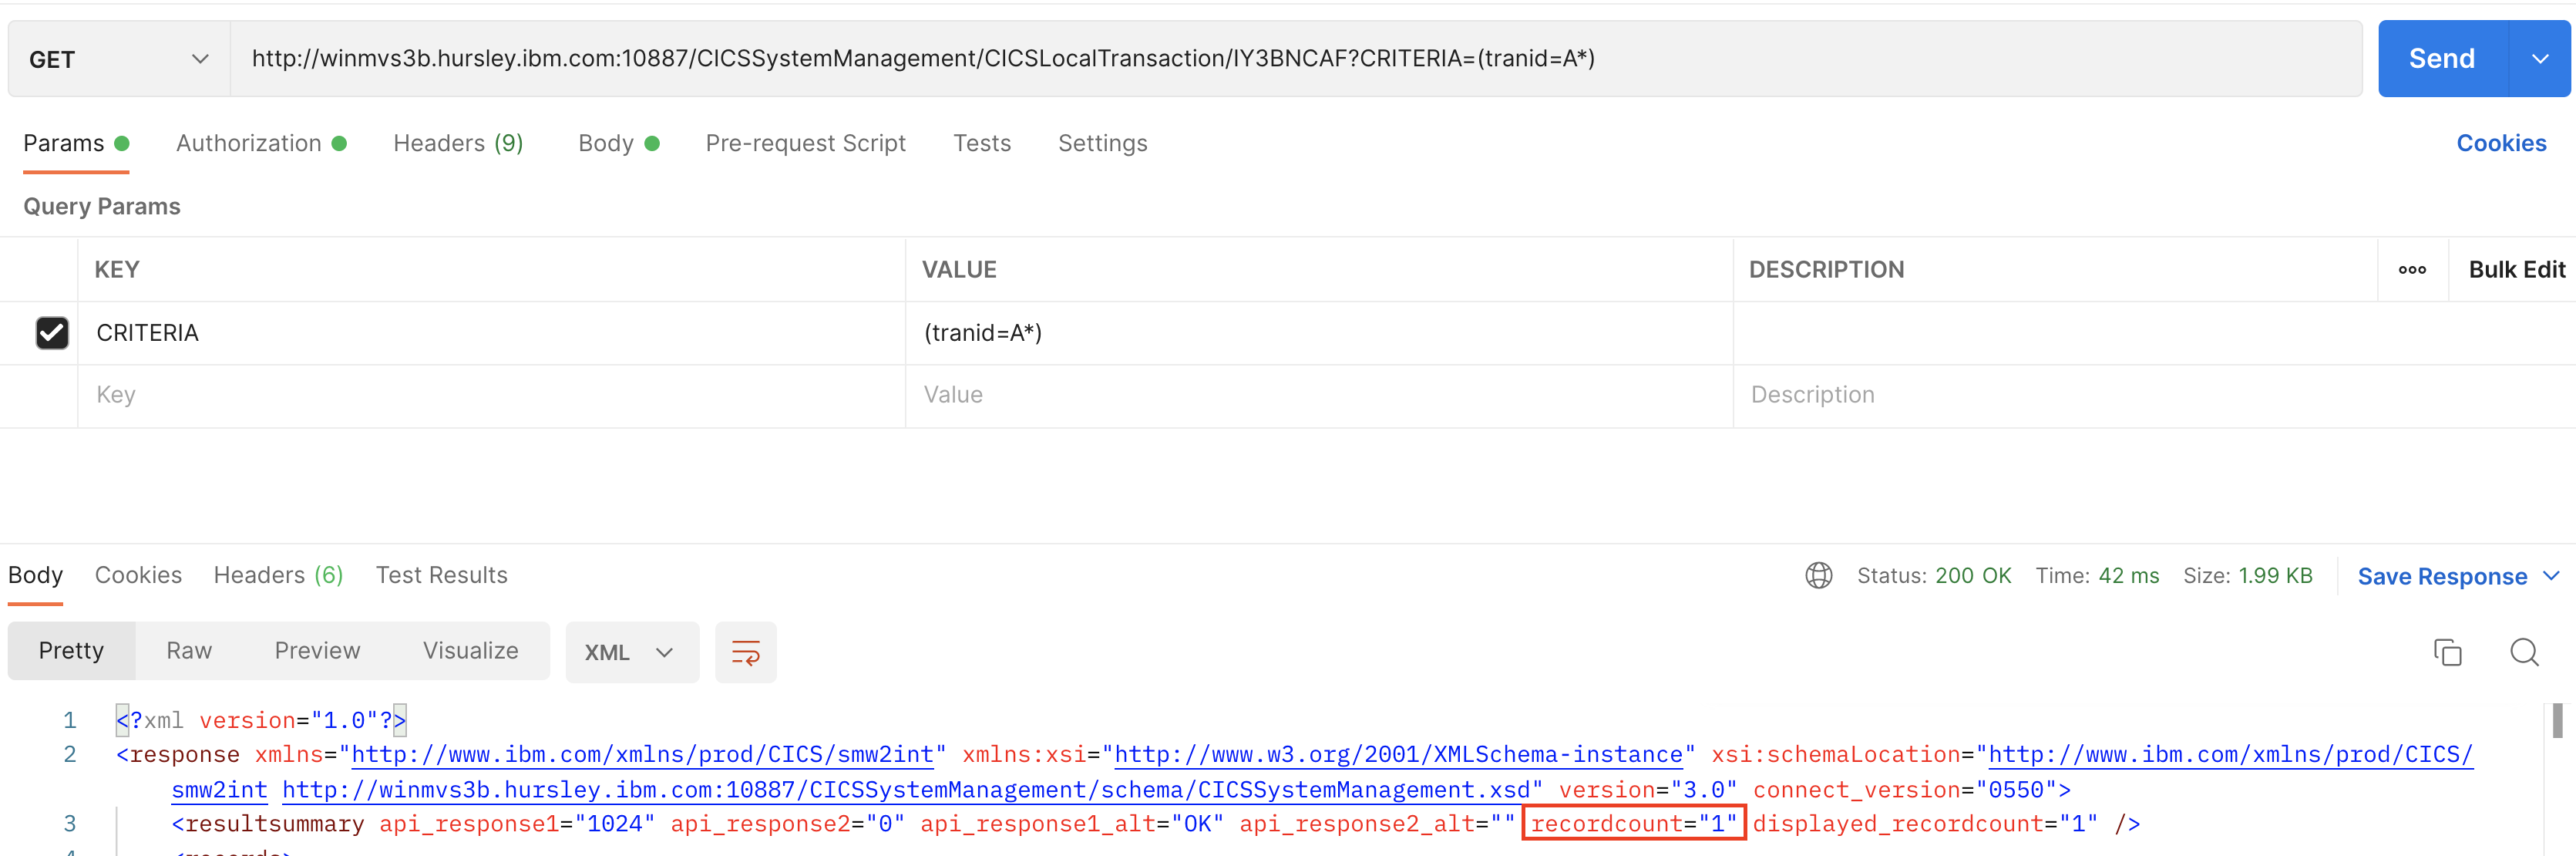Click the magnifier icon in the response pane
This screenshot has height=856, width=2576.
click(x=2525, y=652)
